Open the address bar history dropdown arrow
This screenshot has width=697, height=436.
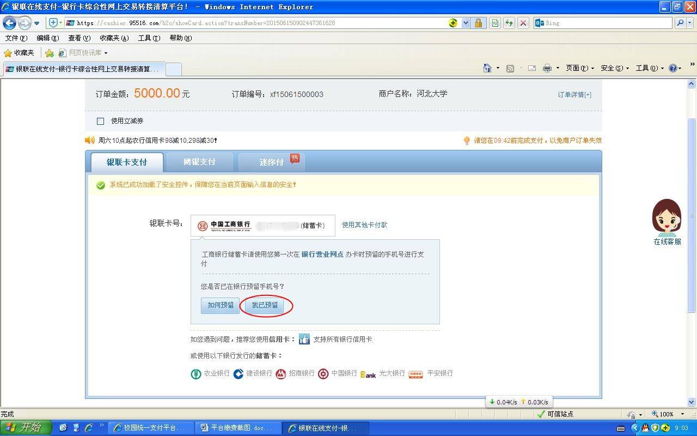coord(466,23)
